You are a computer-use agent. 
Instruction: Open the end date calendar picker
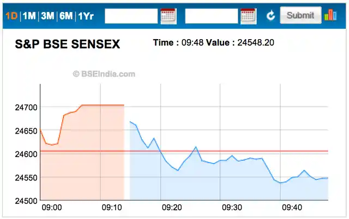(249, 16)
